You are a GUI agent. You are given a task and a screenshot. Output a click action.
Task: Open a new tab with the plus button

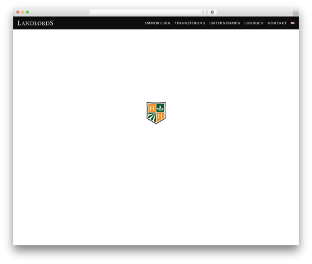point(296,14)
